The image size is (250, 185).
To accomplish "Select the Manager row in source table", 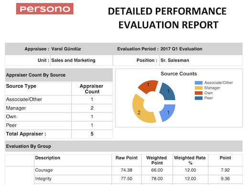I will [x=59, y=108].
